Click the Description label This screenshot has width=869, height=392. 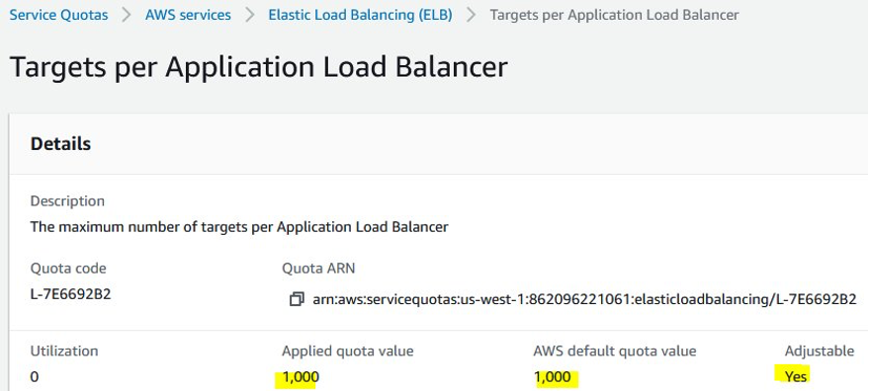click(67, 201)
